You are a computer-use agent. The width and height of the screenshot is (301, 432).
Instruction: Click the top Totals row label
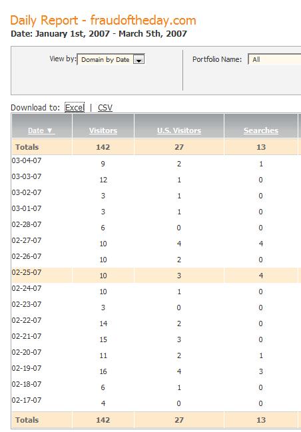click(x=27, y=147)
